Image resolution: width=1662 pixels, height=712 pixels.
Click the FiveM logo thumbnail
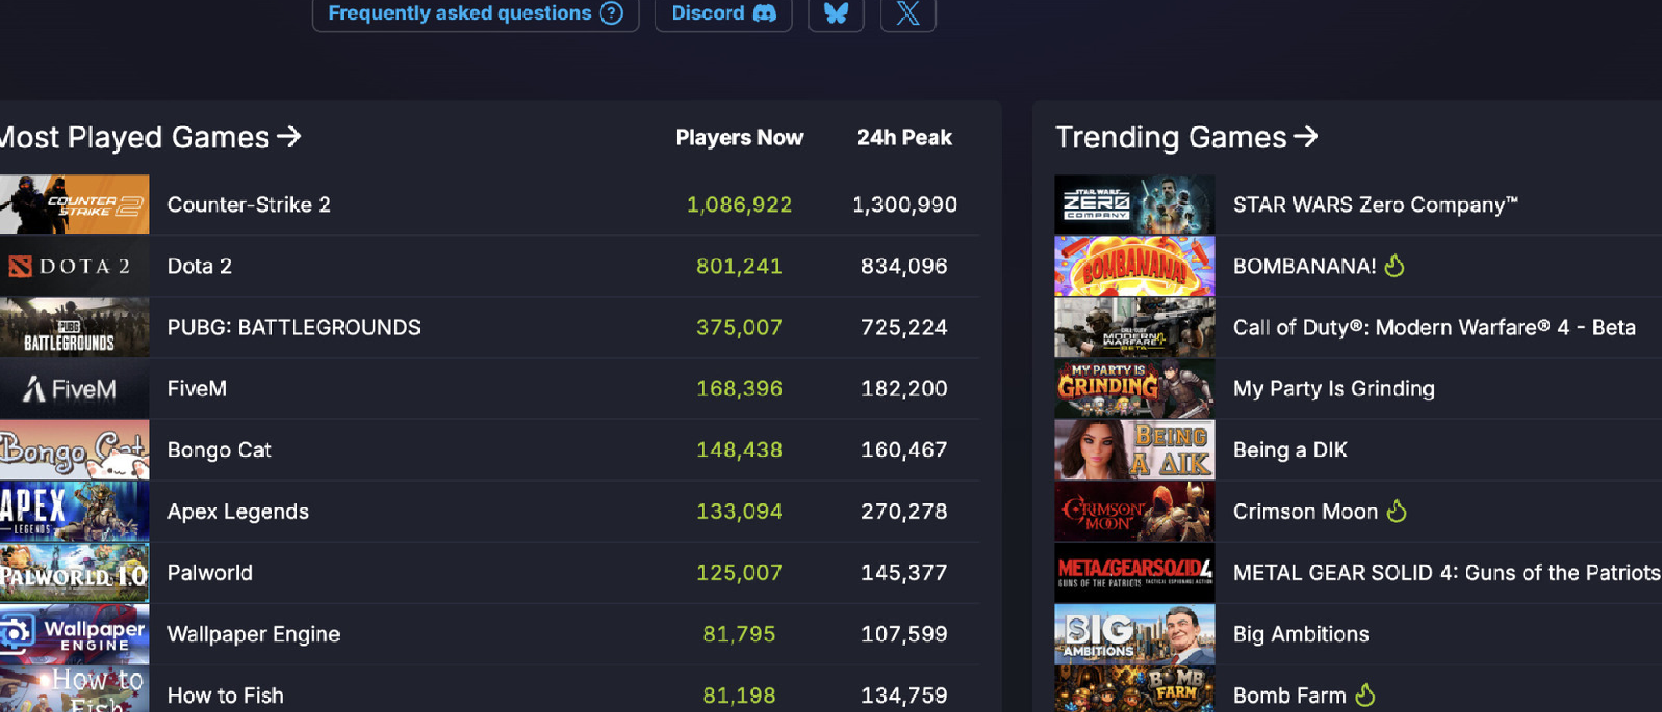[x=74, y=388]
